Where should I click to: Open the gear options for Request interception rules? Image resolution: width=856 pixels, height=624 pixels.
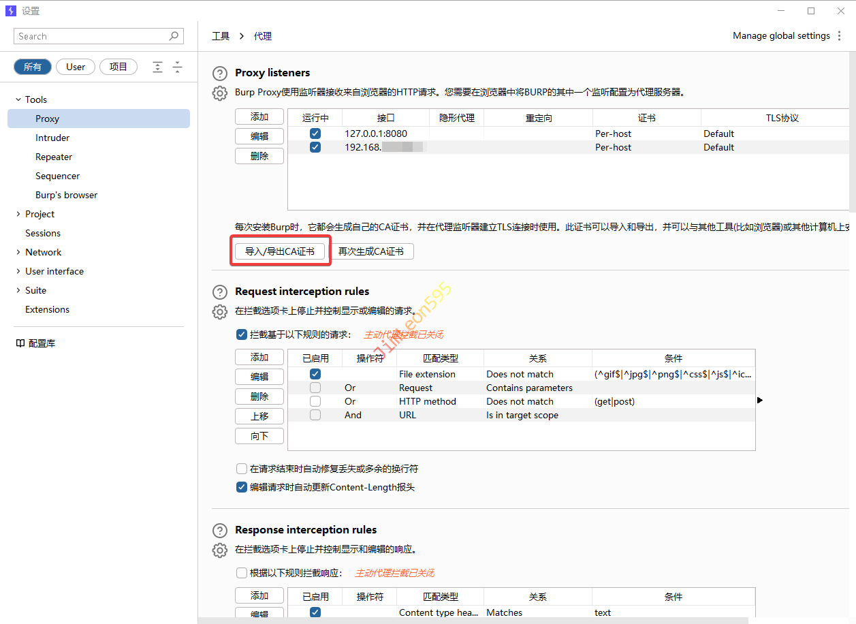(x=219, y=312)
